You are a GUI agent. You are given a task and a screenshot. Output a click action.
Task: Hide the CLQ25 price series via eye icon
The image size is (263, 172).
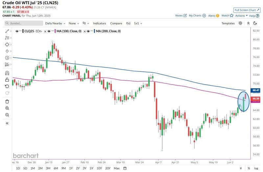point(17,31)
